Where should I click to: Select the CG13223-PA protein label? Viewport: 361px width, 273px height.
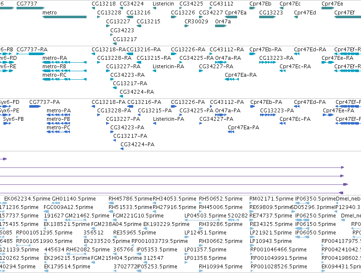pos(277,111)
